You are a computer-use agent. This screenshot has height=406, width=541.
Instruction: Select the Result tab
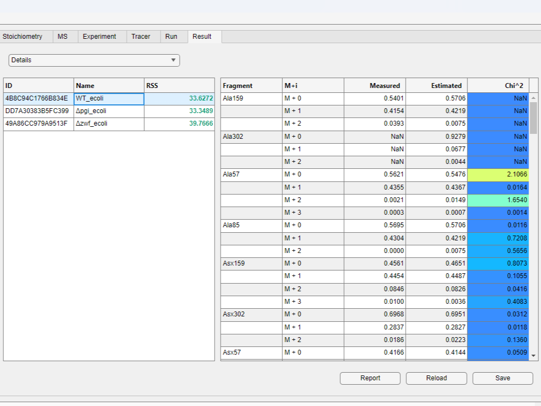coord(201,36)
